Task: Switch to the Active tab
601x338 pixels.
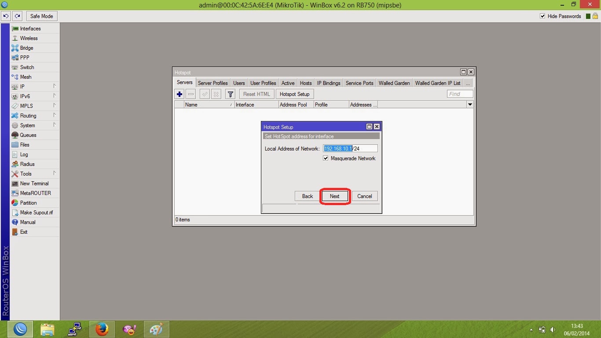Action: pos(288,83)
